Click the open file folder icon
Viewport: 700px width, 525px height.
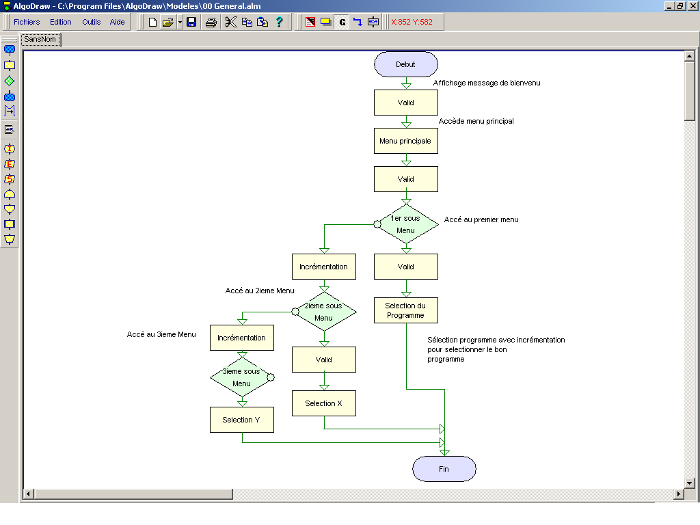(x=168, y=22)
